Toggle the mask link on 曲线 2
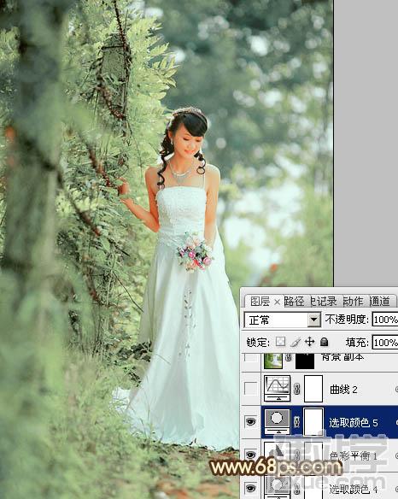The width and height of the screenshot is (398, 499). [x=297, y=389]
